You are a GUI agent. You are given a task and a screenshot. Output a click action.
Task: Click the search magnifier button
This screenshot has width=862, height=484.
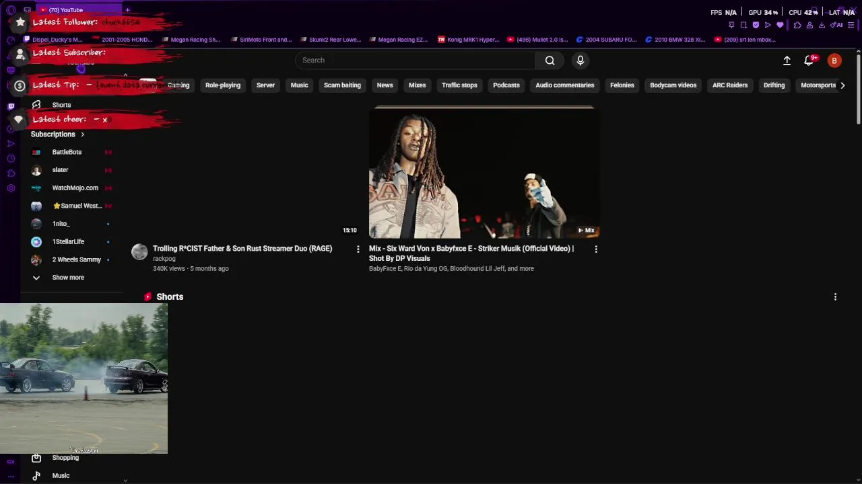tap(550, 61)
